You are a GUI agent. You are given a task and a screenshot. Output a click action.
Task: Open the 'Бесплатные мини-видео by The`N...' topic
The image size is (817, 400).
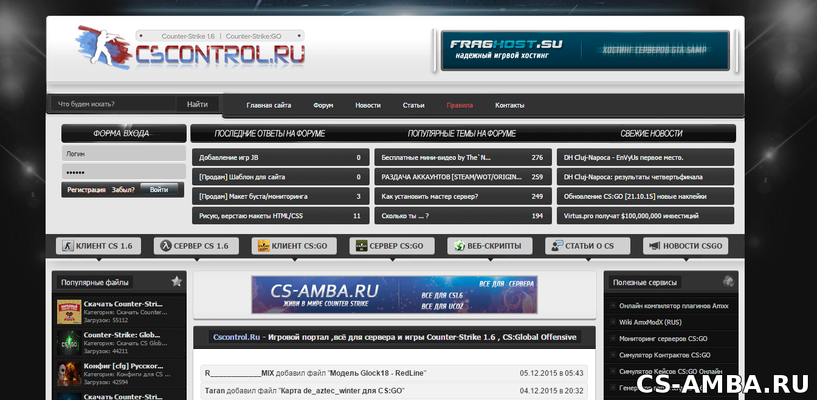(436, 157)
